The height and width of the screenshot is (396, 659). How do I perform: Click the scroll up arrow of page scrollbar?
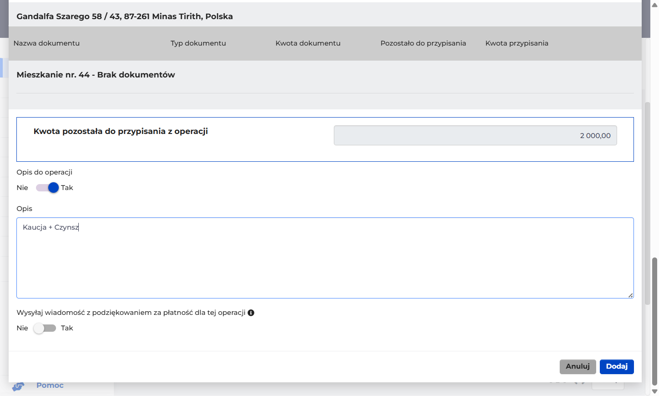coord(654,5)
